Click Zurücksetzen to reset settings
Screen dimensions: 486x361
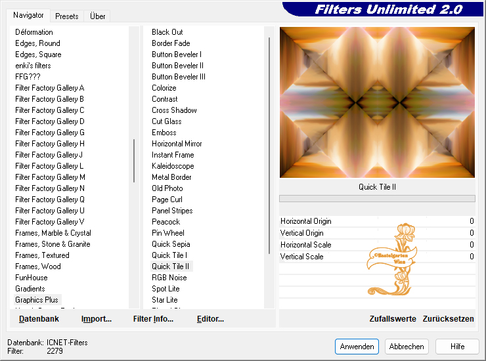448,319
